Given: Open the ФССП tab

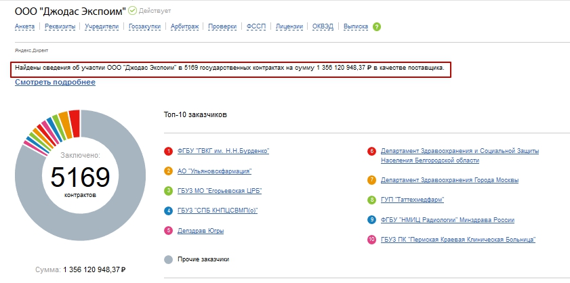Looking at the screenshot, I should (256, 26).
